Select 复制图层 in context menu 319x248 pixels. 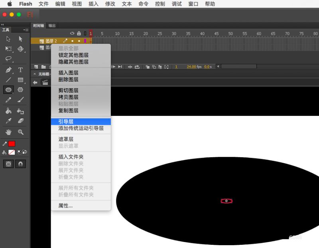(x=81, y=111)
